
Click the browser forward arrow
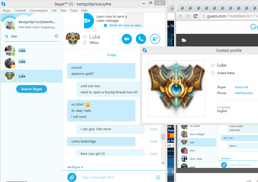point(188,16)
